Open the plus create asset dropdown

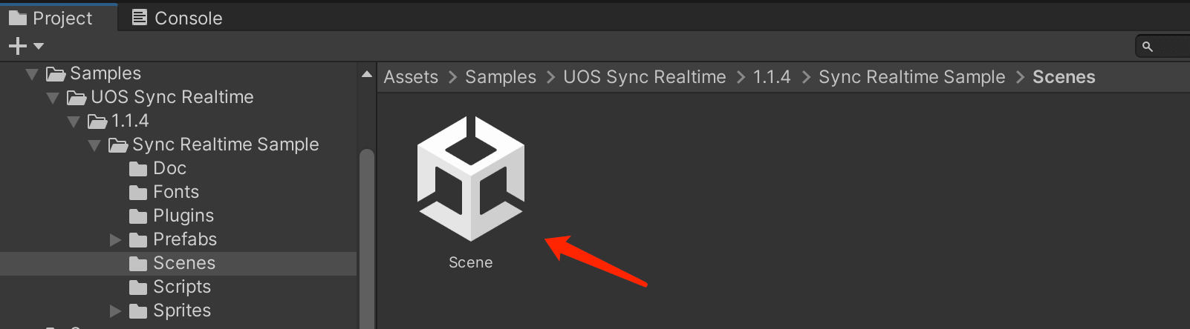(26, 47)
